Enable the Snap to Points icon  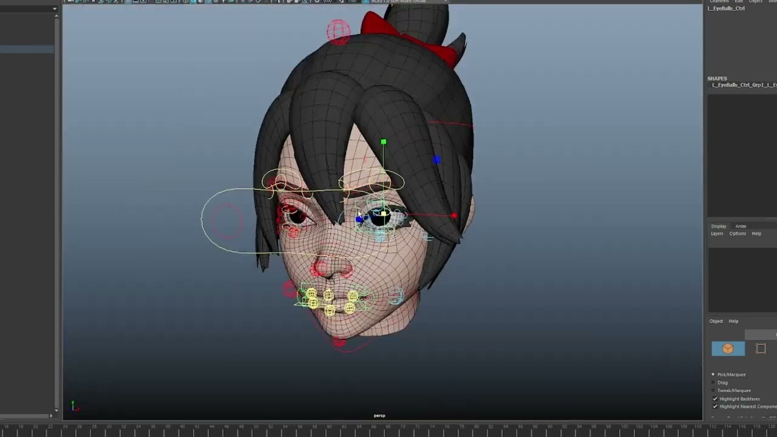tap(200, 2)
